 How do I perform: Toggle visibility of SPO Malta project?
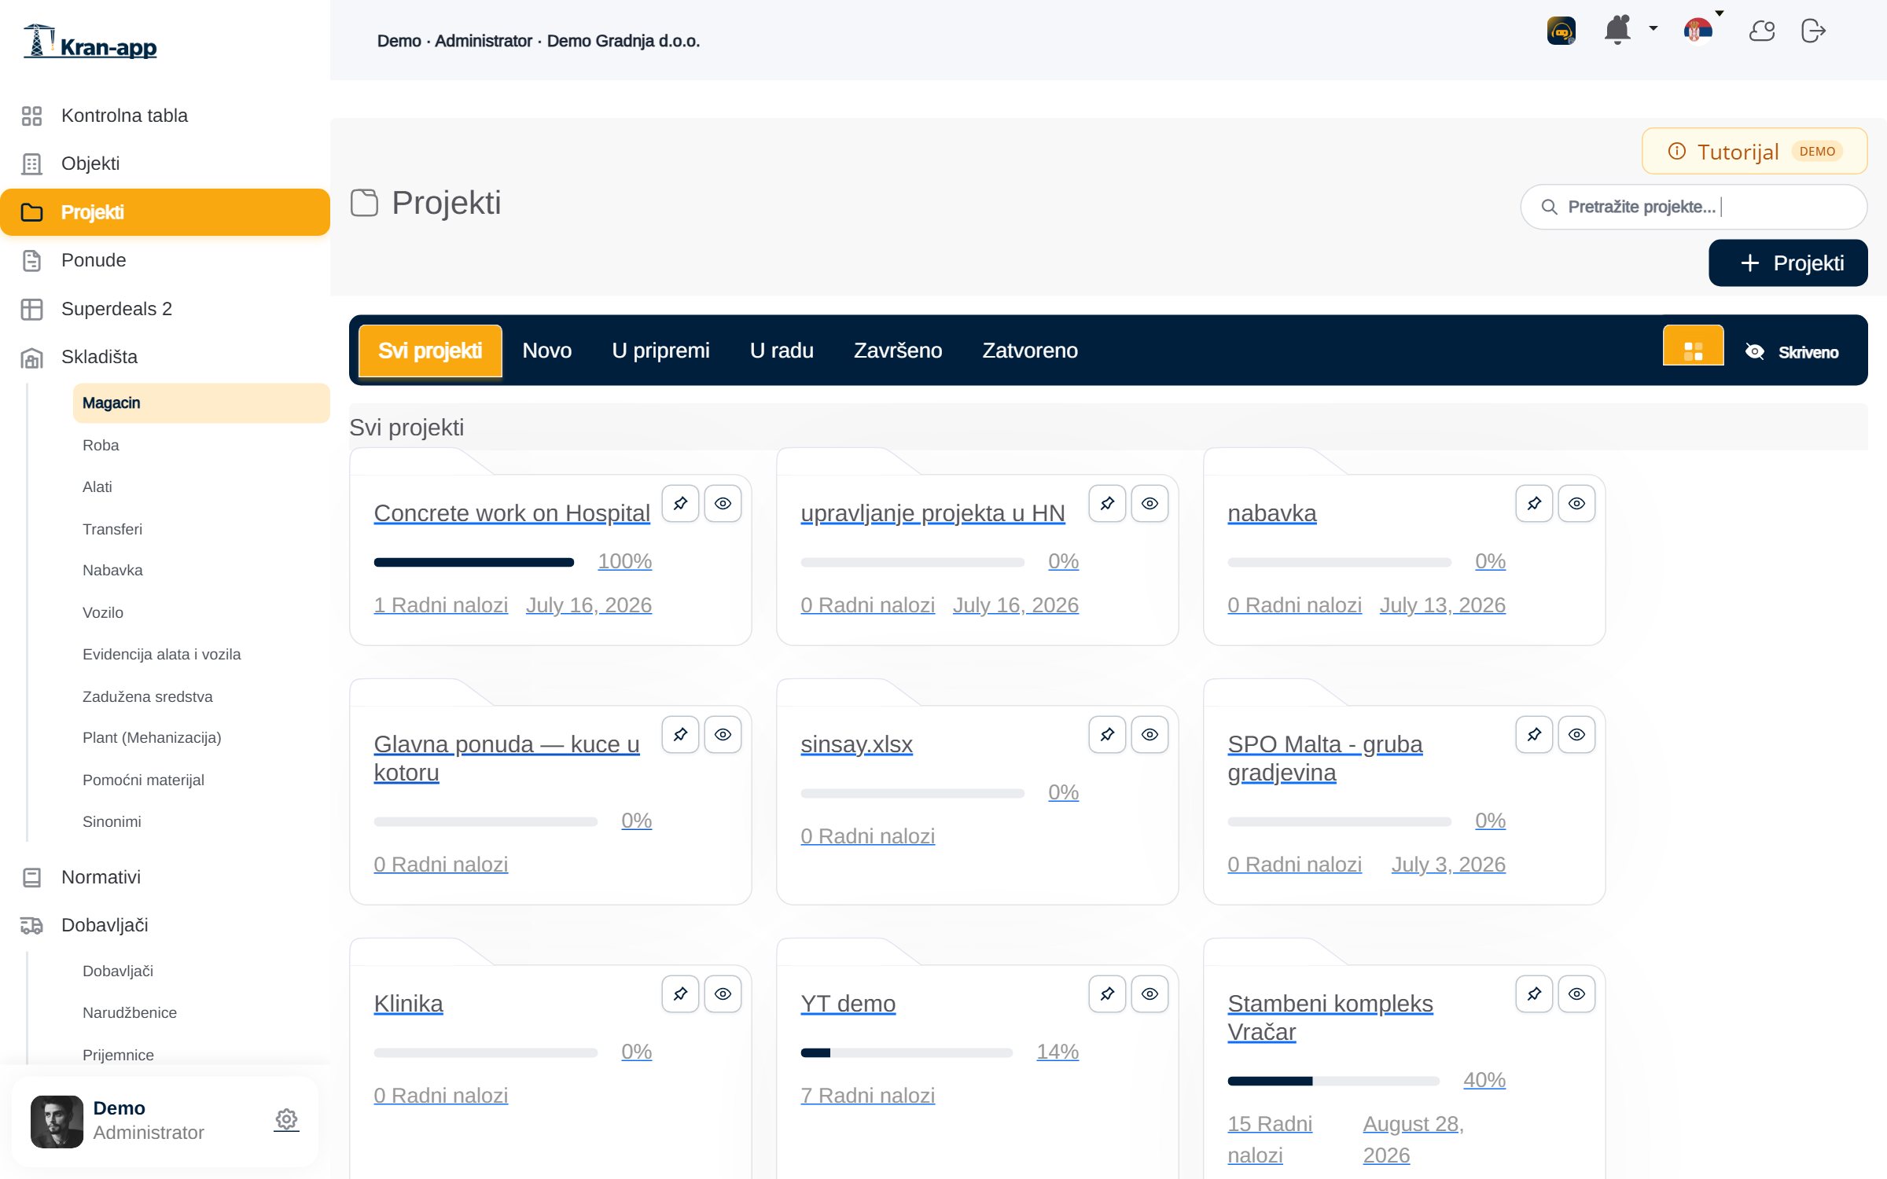[x=1576, y=734]
